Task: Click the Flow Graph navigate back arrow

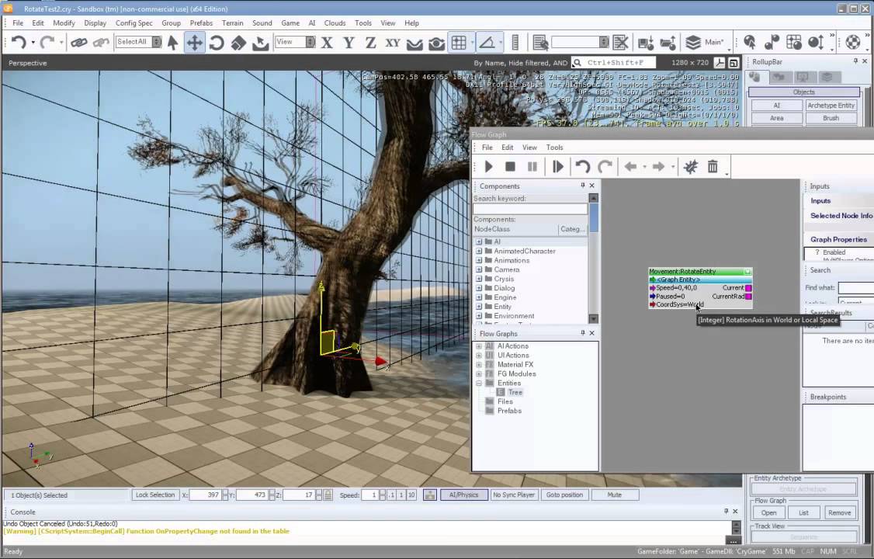Action: 630,167
